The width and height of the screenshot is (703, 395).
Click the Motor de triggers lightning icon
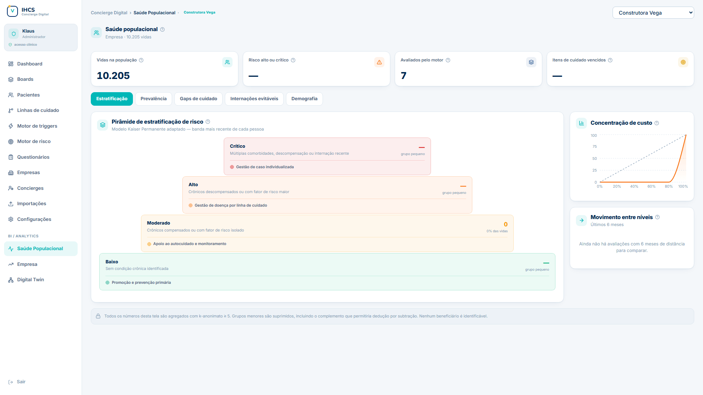click(x=11, y=126)
